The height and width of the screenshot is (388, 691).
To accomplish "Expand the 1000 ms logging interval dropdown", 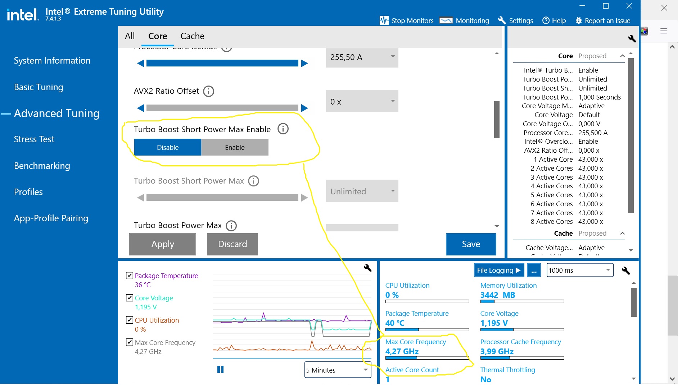I will click(580, 270).
